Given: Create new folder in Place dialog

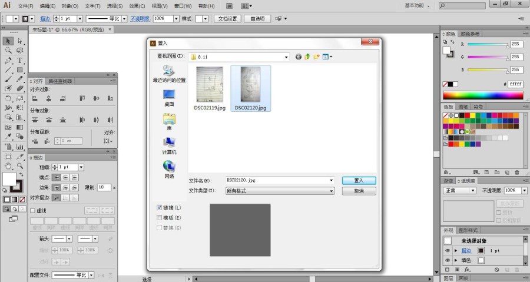Looking at the screenshot, I should (x=316, y=57).
